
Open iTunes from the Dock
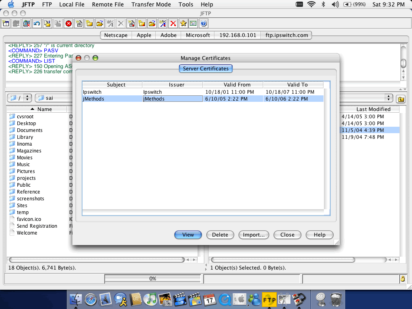click(x=150, y=299)
